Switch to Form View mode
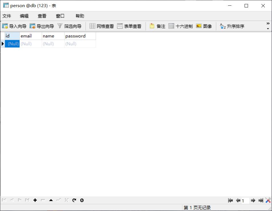 [x=129, y=26]
